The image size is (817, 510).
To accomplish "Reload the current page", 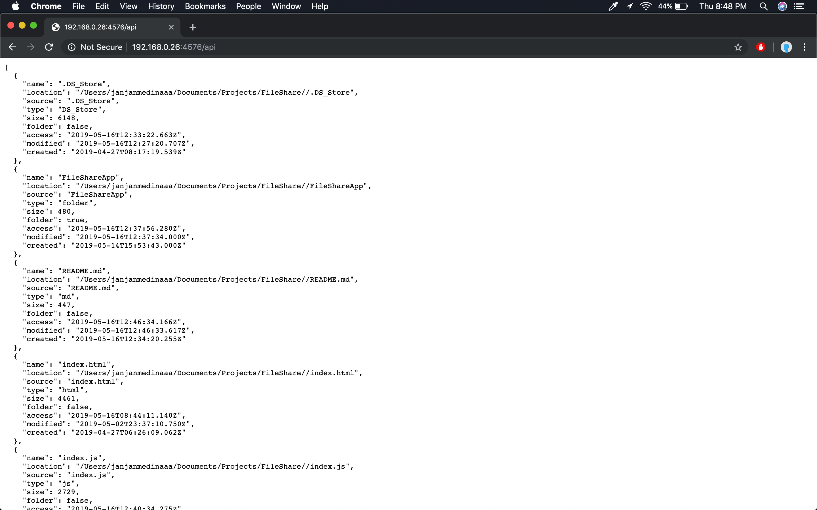I will 49,47.
